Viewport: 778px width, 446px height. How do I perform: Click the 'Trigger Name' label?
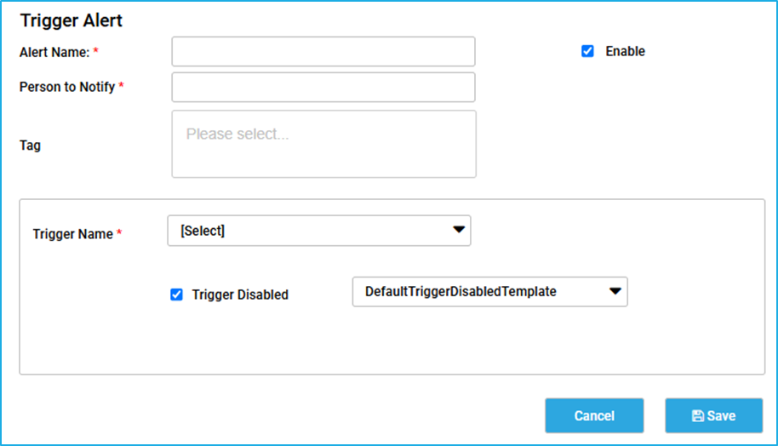73,234
